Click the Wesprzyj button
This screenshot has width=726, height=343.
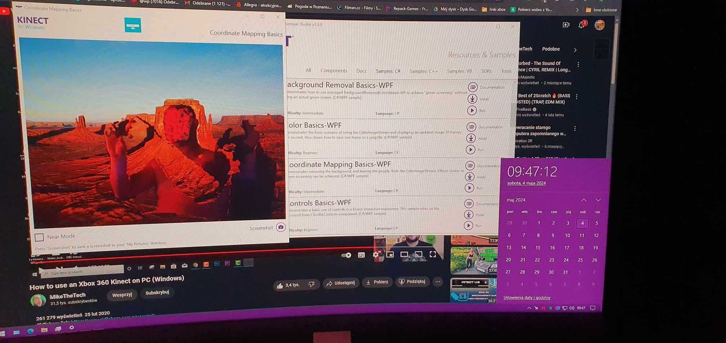(122, 295)
